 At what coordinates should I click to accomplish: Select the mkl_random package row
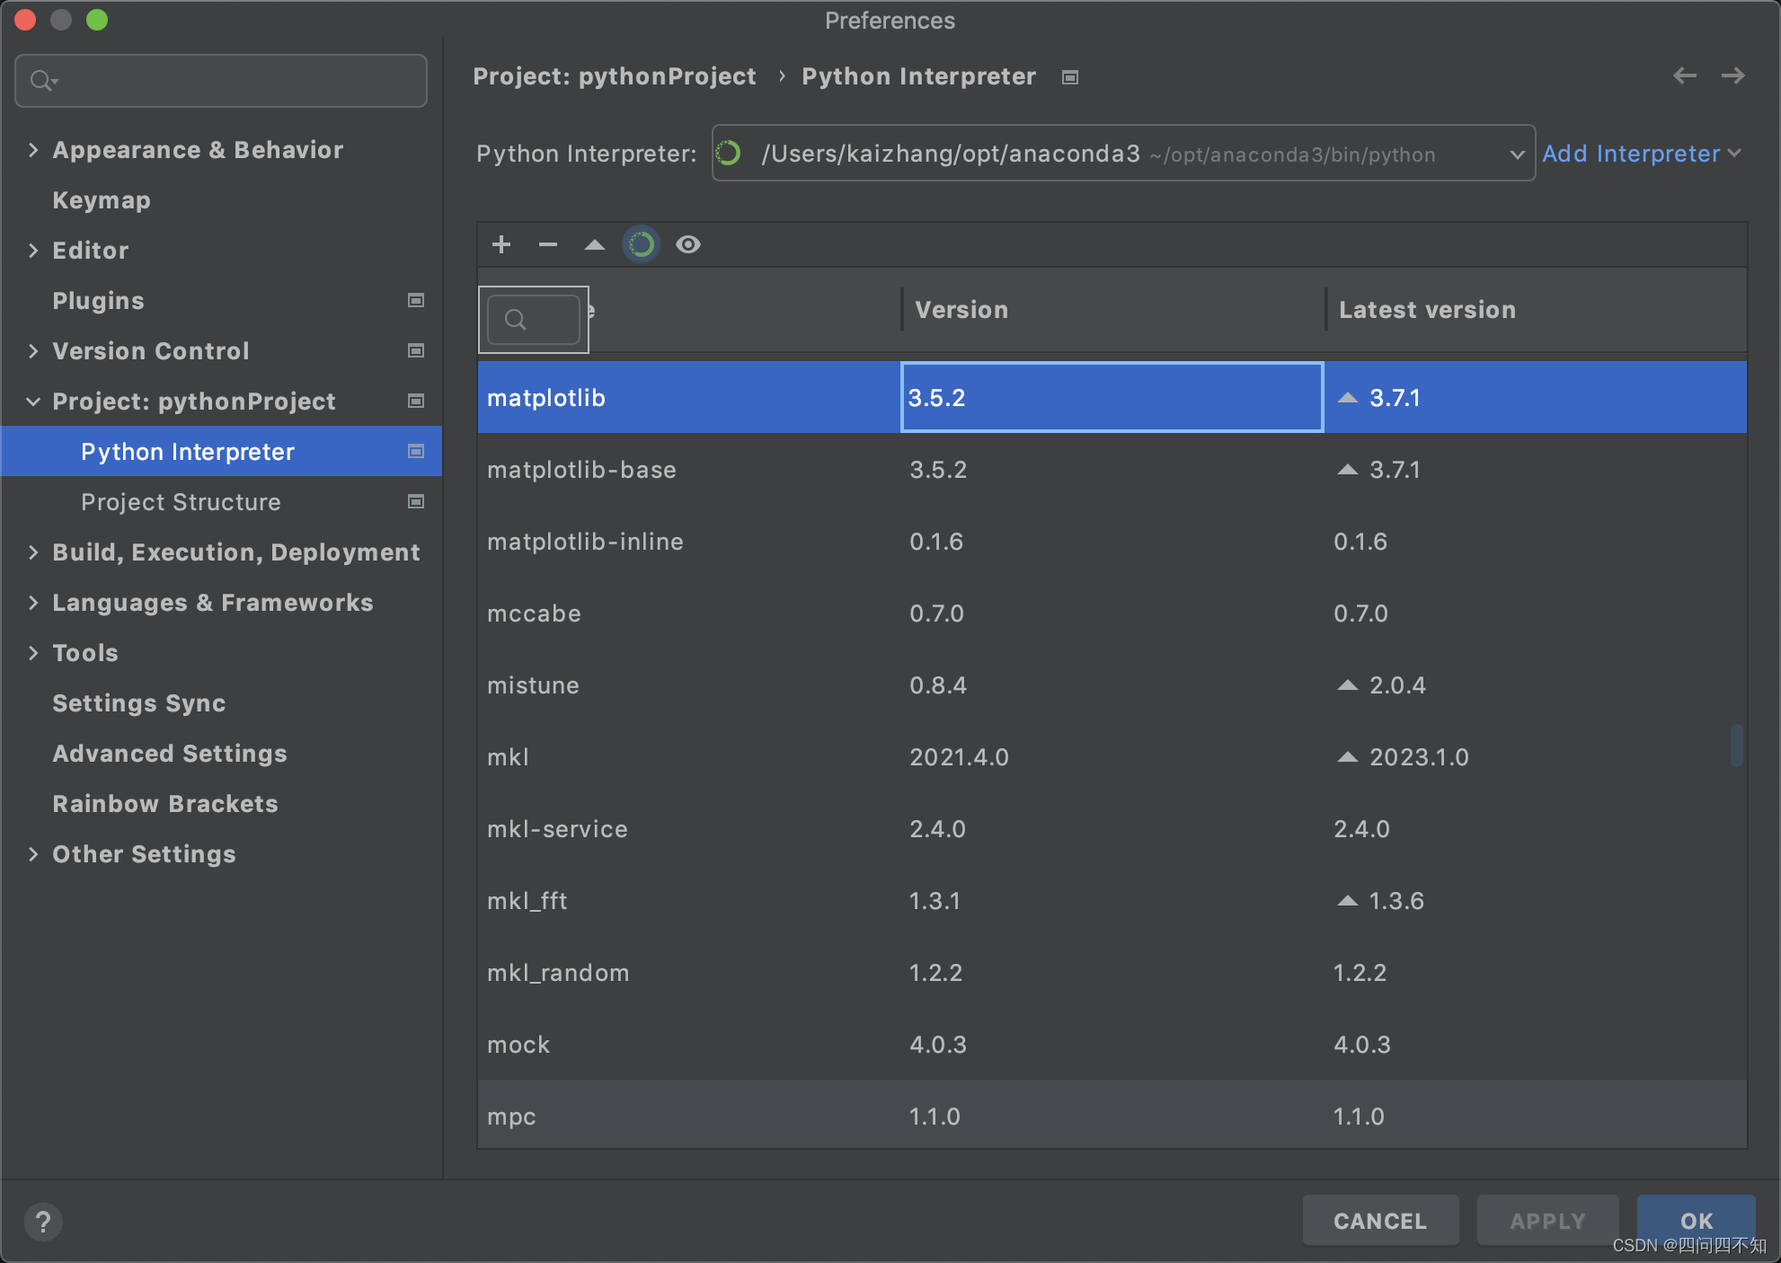1112,973
